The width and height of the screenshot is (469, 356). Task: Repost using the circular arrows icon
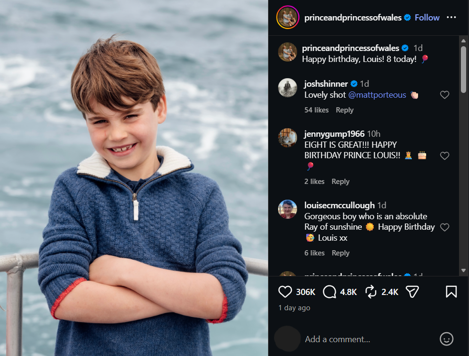[x=371, y=292]
